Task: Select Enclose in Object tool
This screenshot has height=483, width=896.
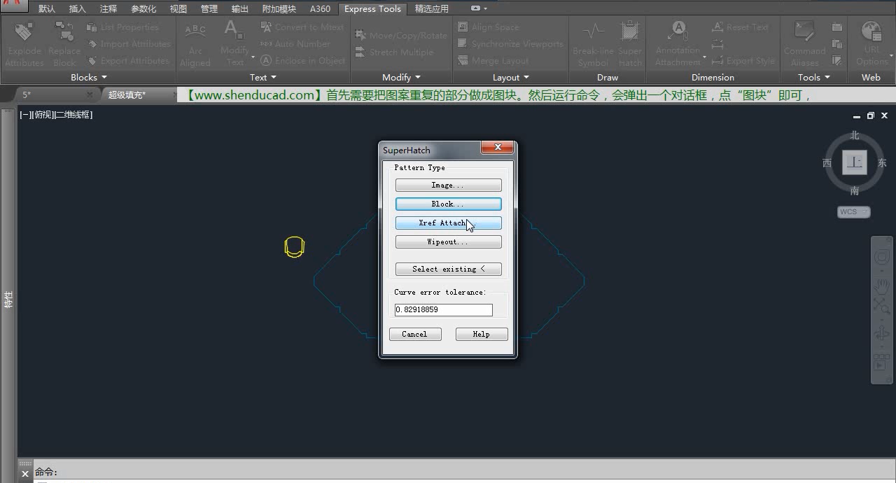Action: tap(303, 61)
